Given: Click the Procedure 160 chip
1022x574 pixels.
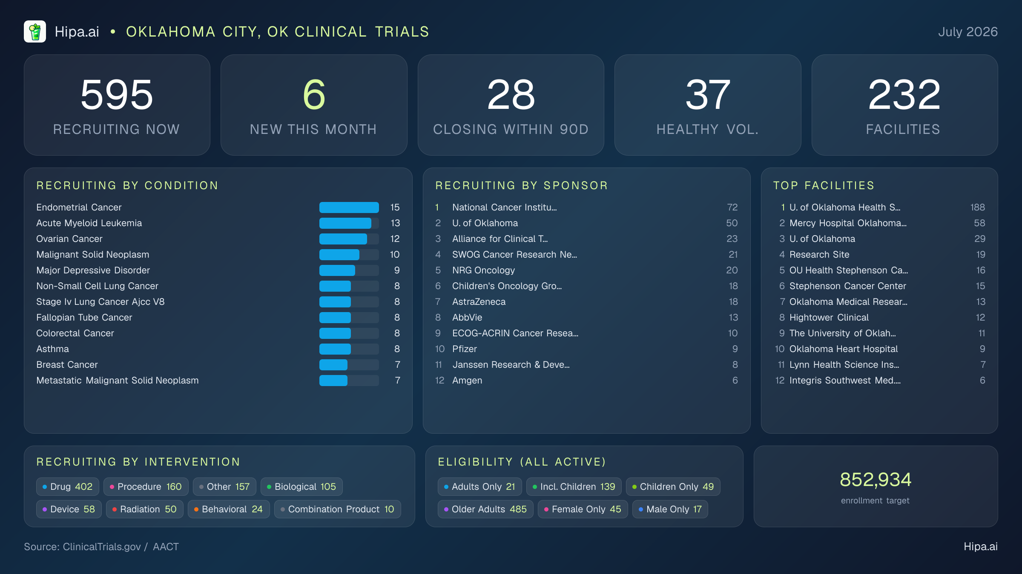Looking at the screenshot, I should pyautogui.click(x=146, y=486).
